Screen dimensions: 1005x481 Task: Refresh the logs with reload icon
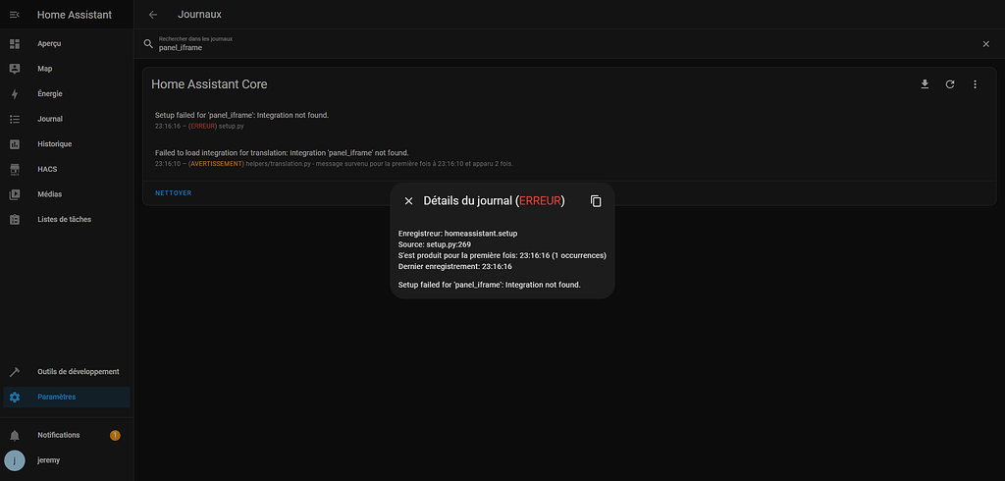pyautogui.click(x=949, y=84)
